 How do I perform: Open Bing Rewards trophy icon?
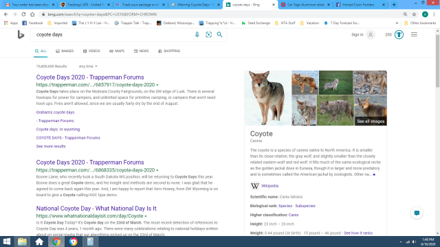(x=399, y=35)
